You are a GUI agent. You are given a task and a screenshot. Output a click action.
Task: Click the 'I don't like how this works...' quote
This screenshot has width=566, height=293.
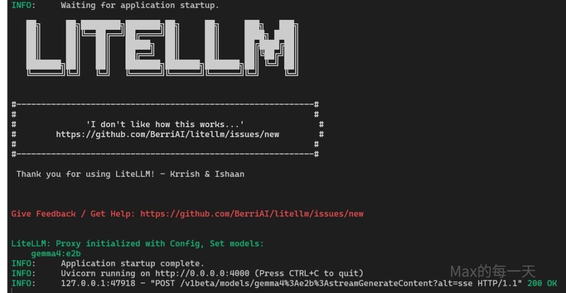[165, 124]
